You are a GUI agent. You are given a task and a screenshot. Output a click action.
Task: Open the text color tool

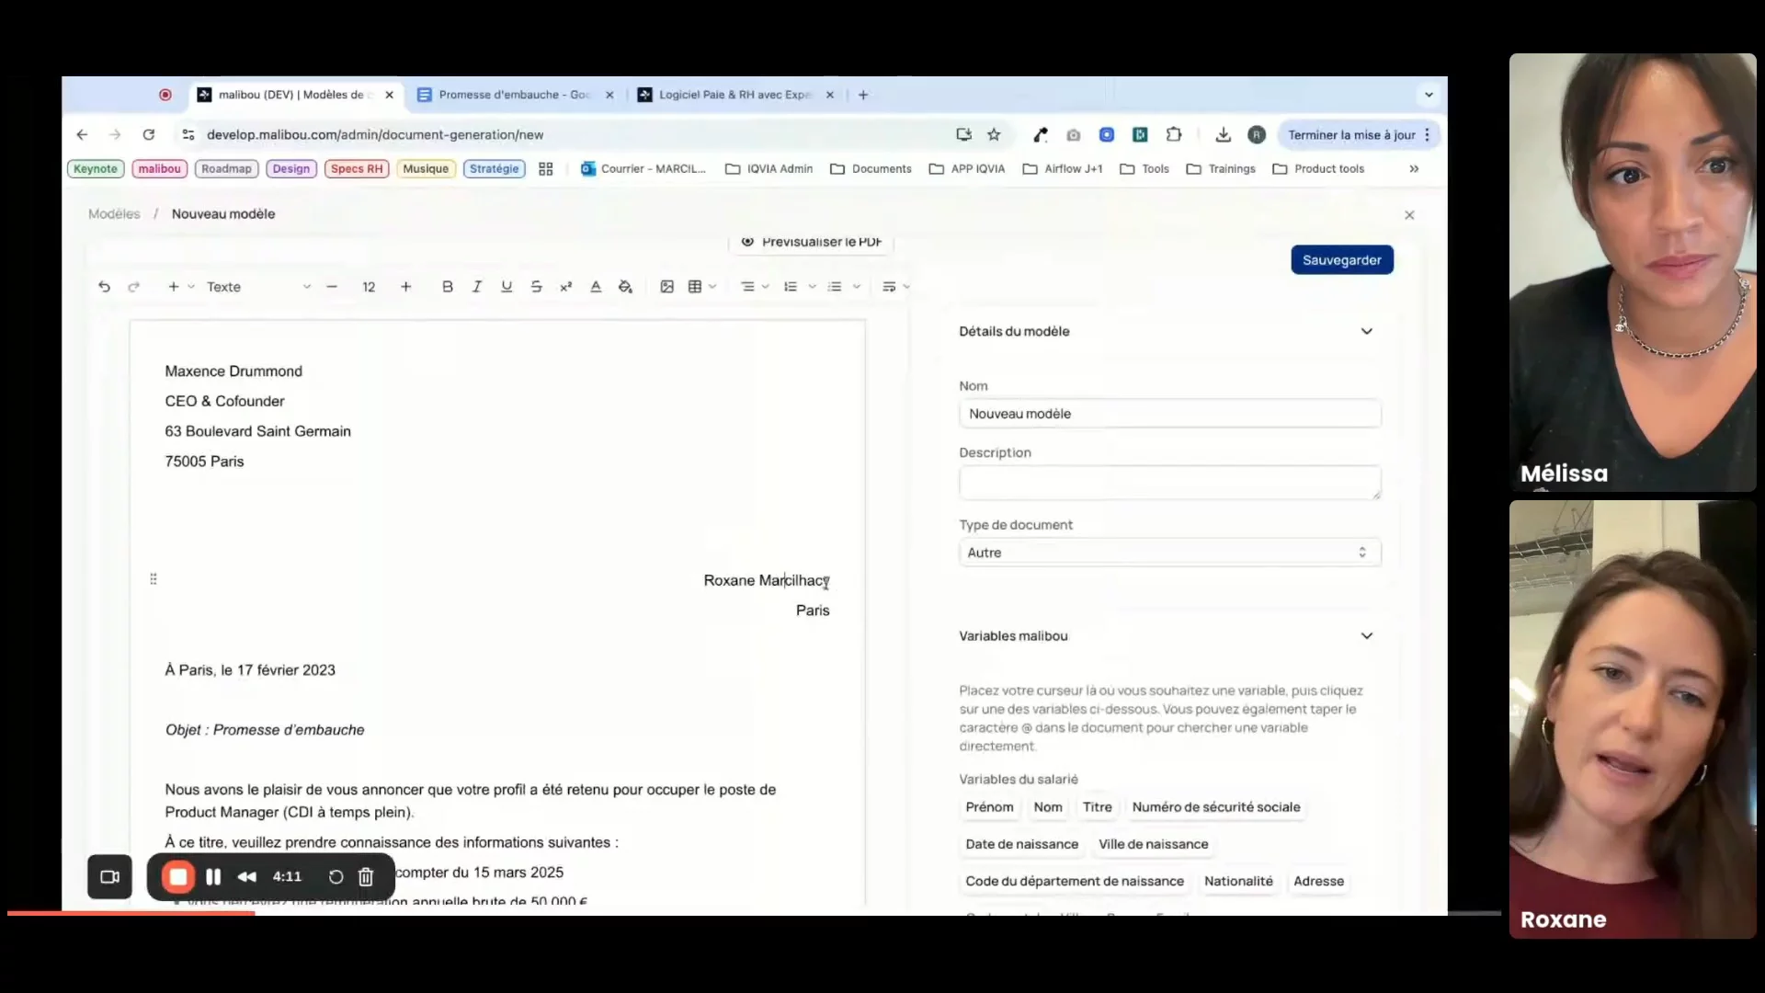pos(596,287)
